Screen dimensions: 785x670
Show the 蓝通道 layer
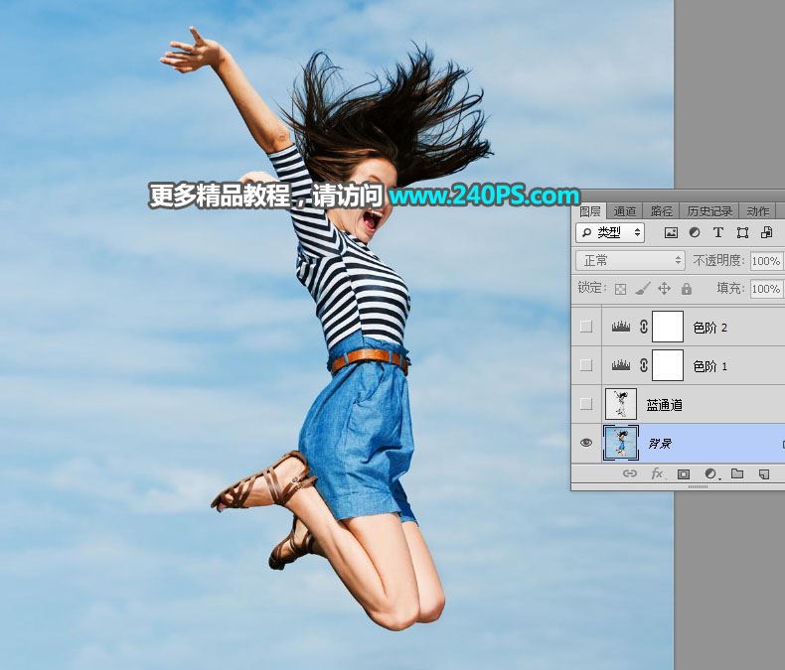click(587, 404)
